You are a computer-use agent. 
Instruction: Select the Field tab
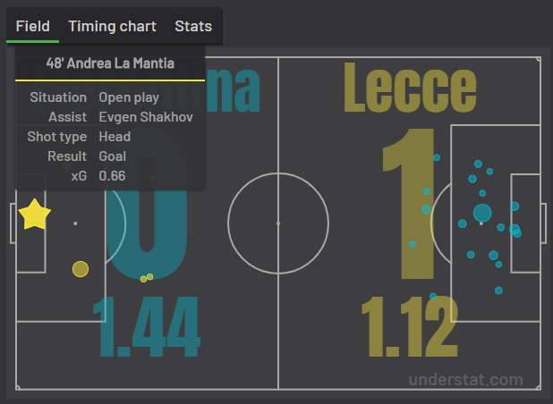(x=33, y=27)
